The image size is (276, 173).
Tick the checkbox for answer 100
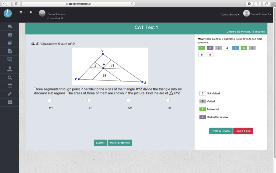(x=129, y=100)
